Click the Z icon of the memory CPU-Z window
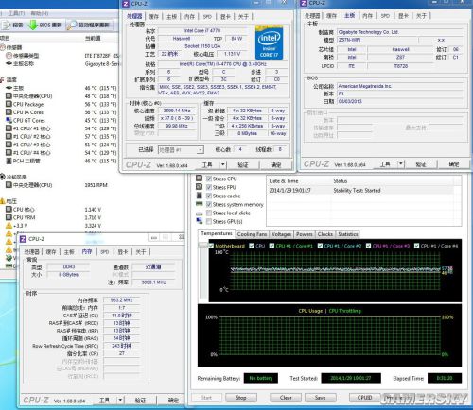Screen dimensions: 473x410 (23, 239)
